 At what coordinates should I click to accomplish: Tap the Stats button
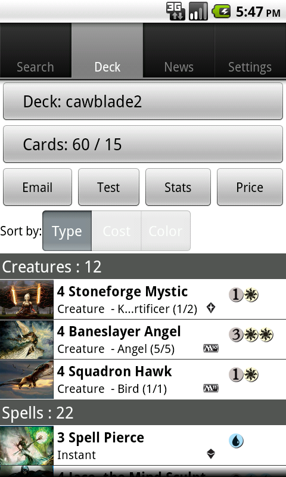point(178,187)
